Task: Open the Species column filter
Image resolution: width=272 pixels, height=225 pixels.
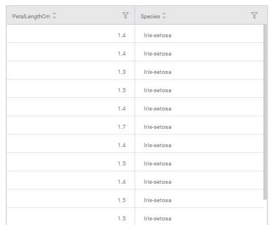Action: [x=254, y=15]
